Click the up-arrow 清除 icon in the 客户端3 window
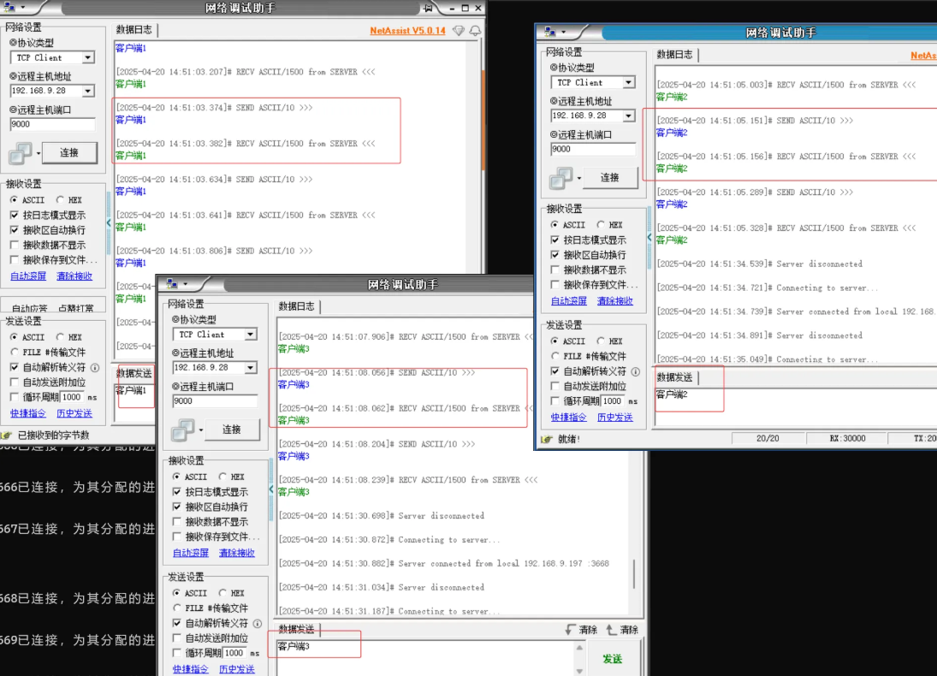937x676 pixels. 611,630
